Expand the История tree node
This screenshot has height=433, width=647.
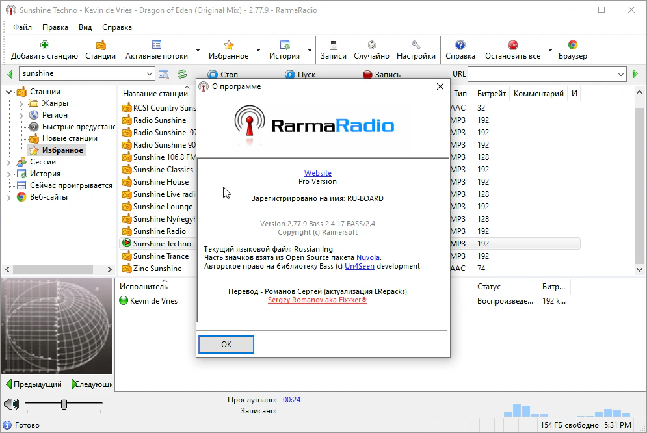8,174
